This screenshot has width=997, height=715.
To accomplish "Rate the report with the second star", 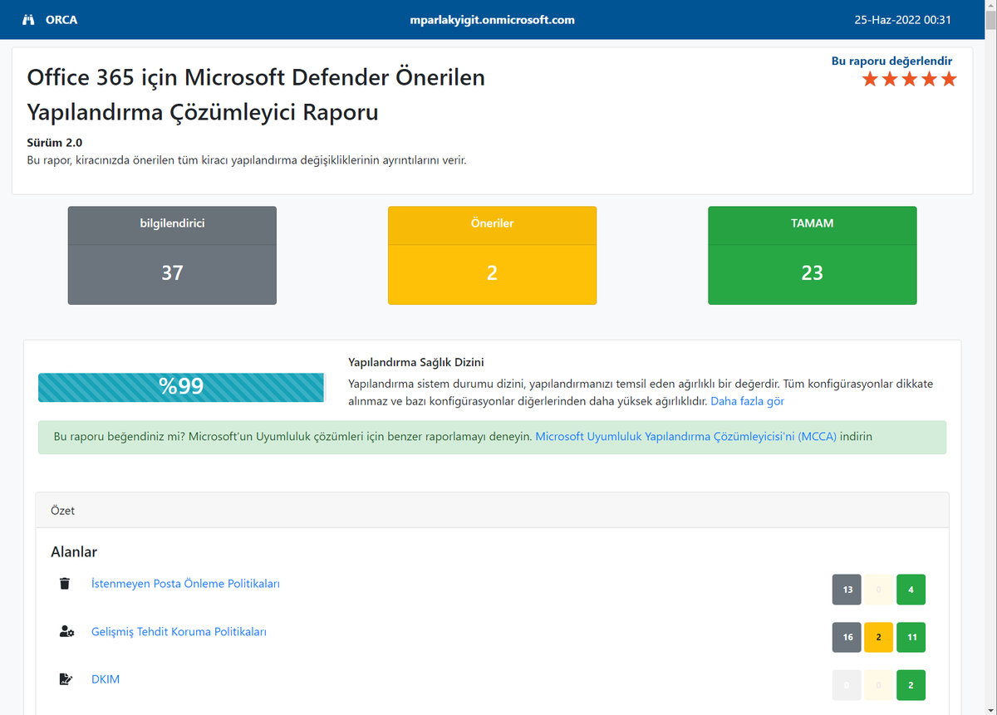I will tap(890, 79).
